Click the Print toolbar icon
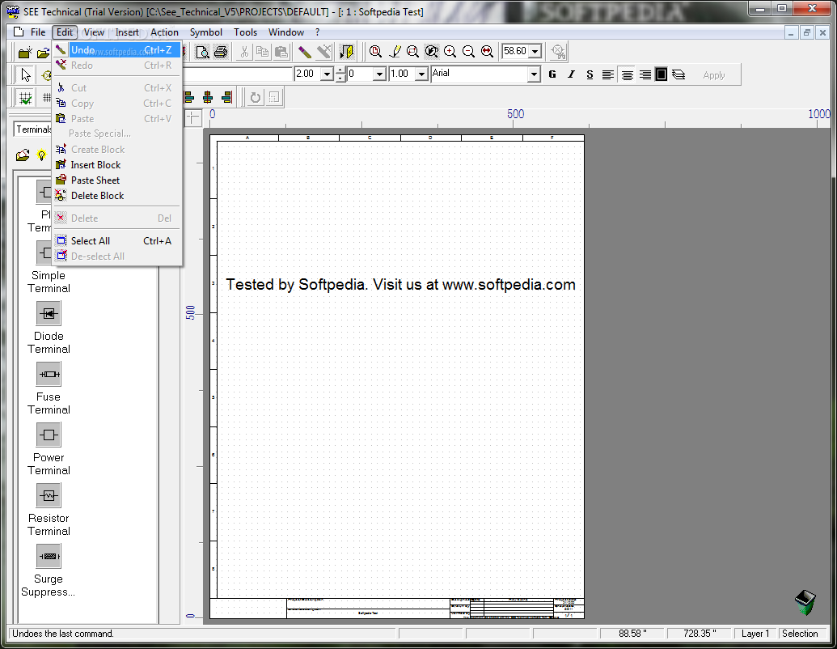Image resolution: width=837 pixels, height=649 pixels. [221, 52]
